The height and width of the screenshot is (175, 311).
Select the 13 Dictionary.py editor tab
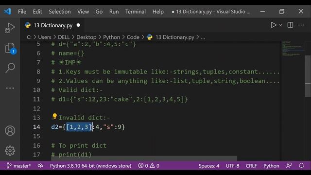tap(53, 25)
